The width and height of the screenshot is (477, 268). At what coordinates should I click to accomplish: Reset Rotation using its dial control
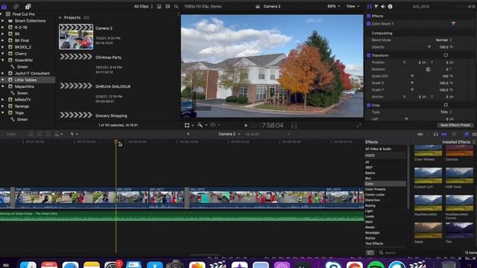tap(428, 69)
